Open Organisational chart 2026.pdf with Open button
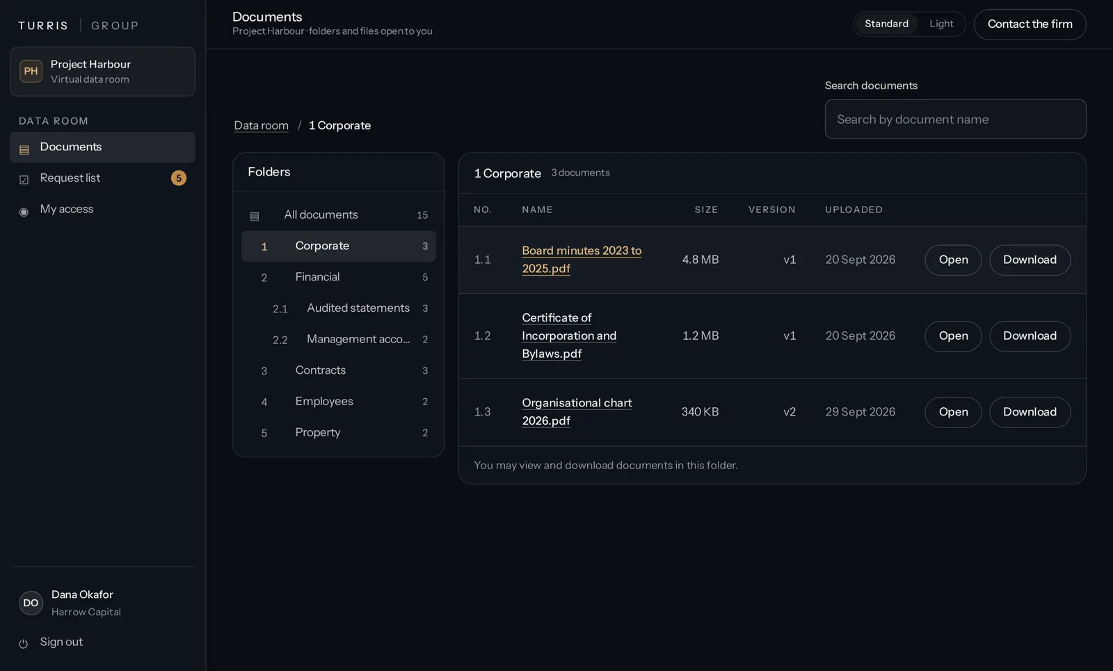 tap(953, 412)
